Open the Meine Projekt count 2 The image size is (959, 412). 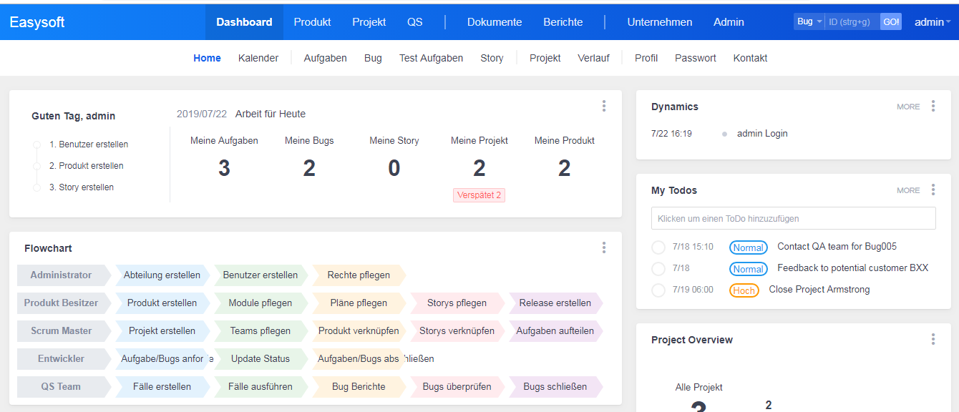tap(479, 168)
